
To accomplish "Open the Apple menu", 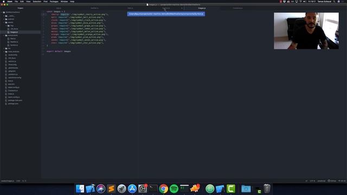I will pyautogui.click(x=4, y=2).
